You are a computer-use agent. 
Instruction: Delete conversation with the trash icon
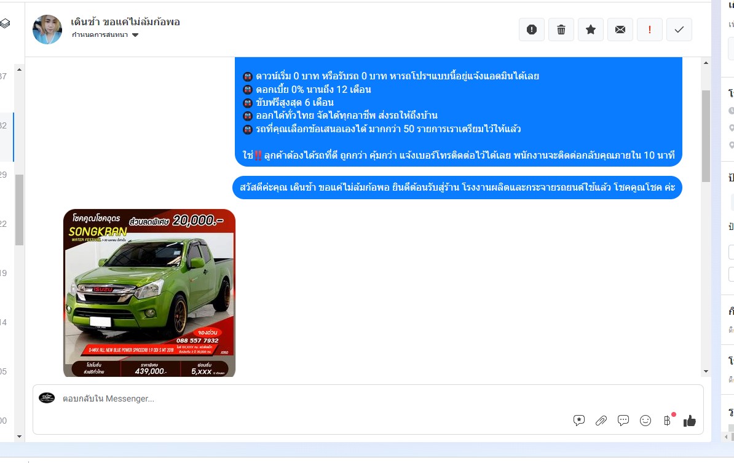click(561, 30)
